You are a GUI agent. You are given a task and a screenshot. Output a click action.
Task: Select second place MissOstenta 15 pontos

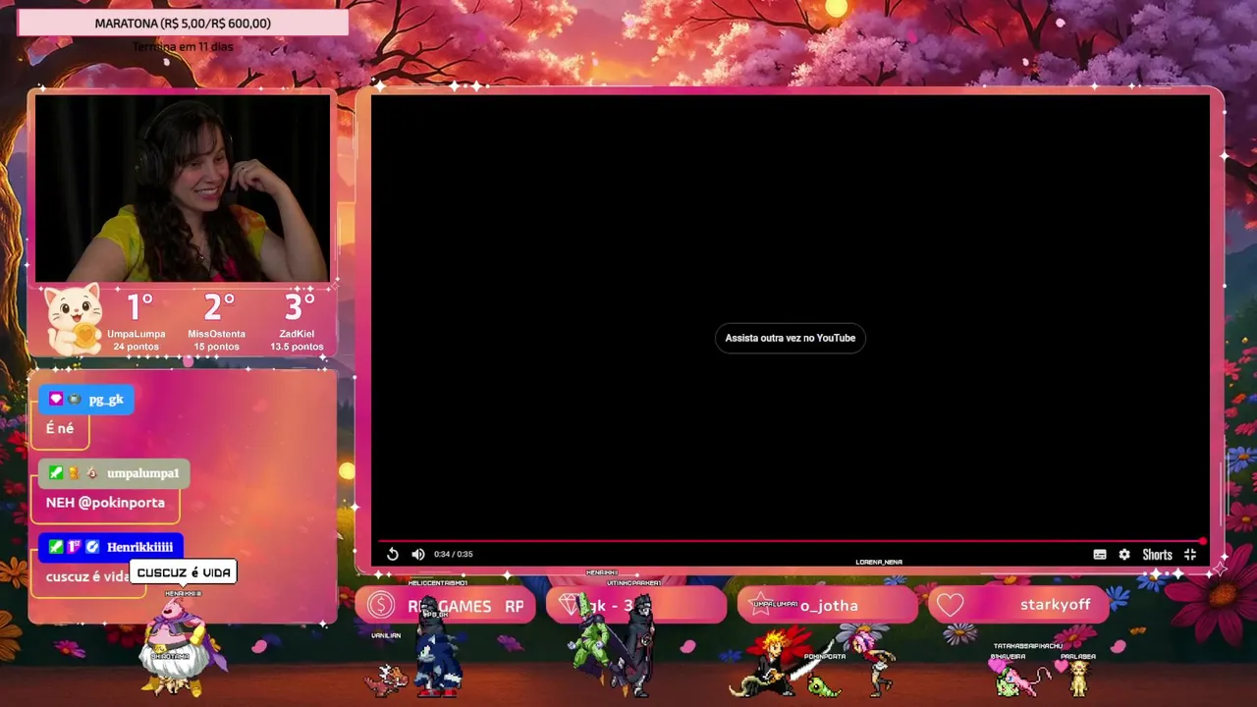(x=216, y=321)
